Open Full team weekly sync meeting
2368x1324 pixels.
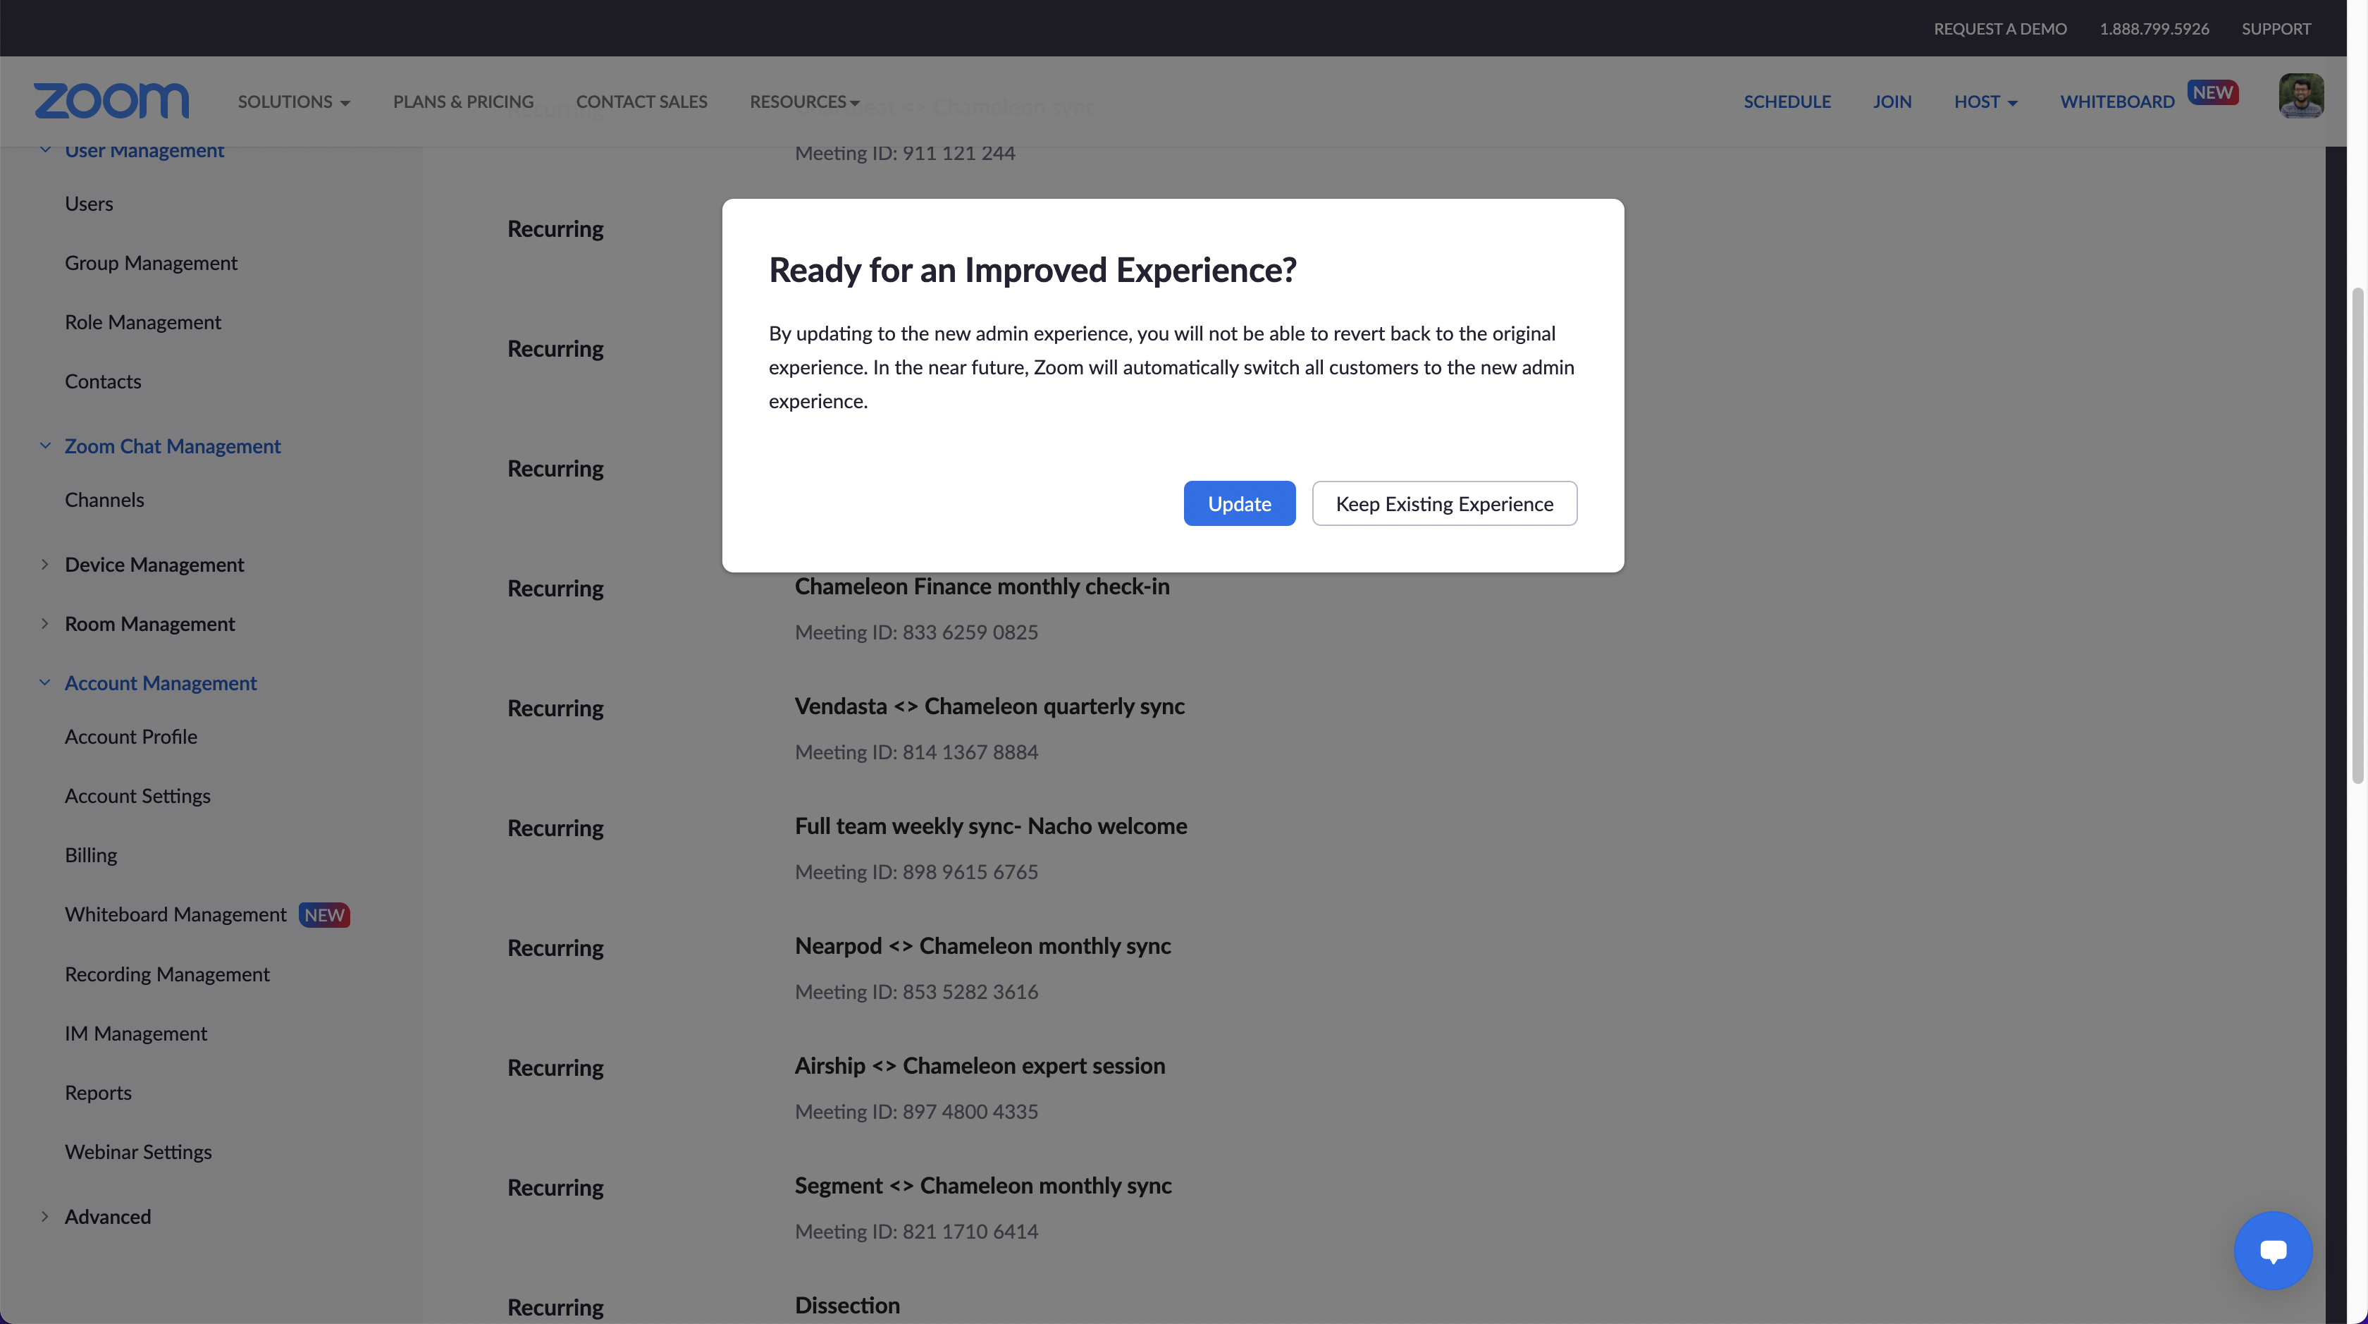[990, 826]
